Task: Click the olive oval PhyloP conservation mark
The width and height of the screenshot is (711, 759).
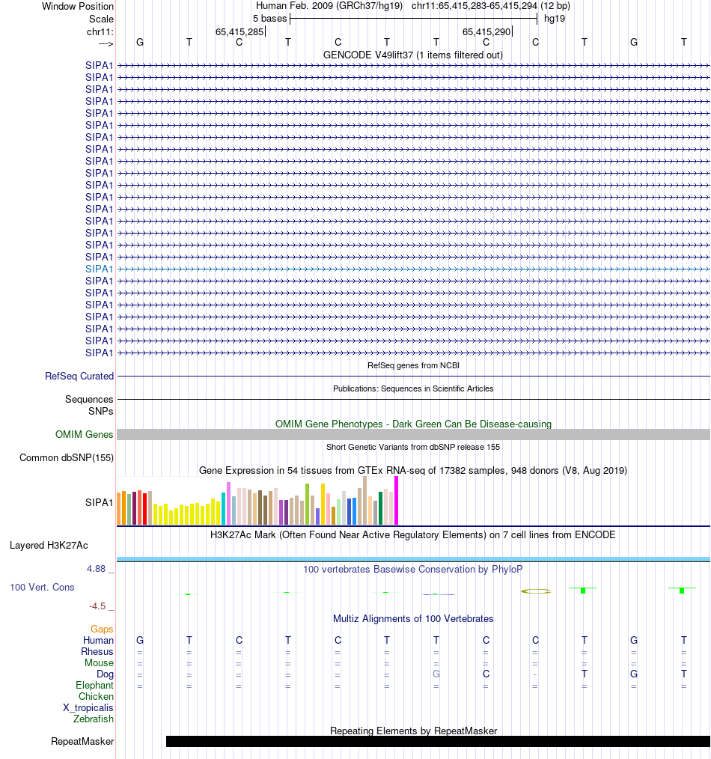Action: (536, 591)
